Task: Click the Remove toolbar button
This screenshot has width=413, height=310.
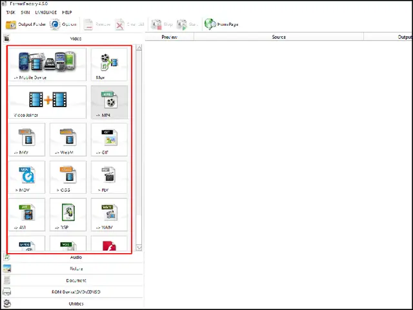Action: point(97,25)
